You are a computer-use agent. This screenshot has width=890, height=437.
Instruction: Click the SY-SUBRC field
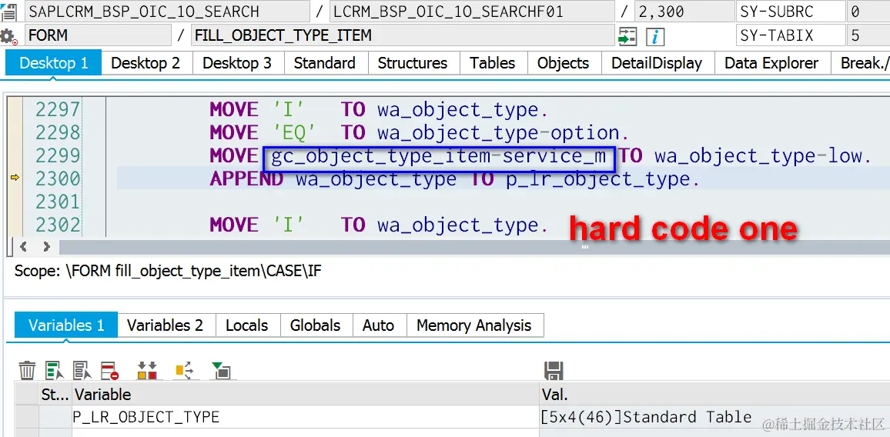click(791, 12)
